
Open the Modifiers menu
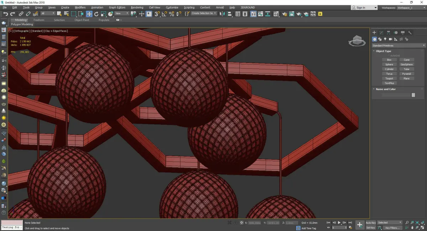[x=80, y=7]
